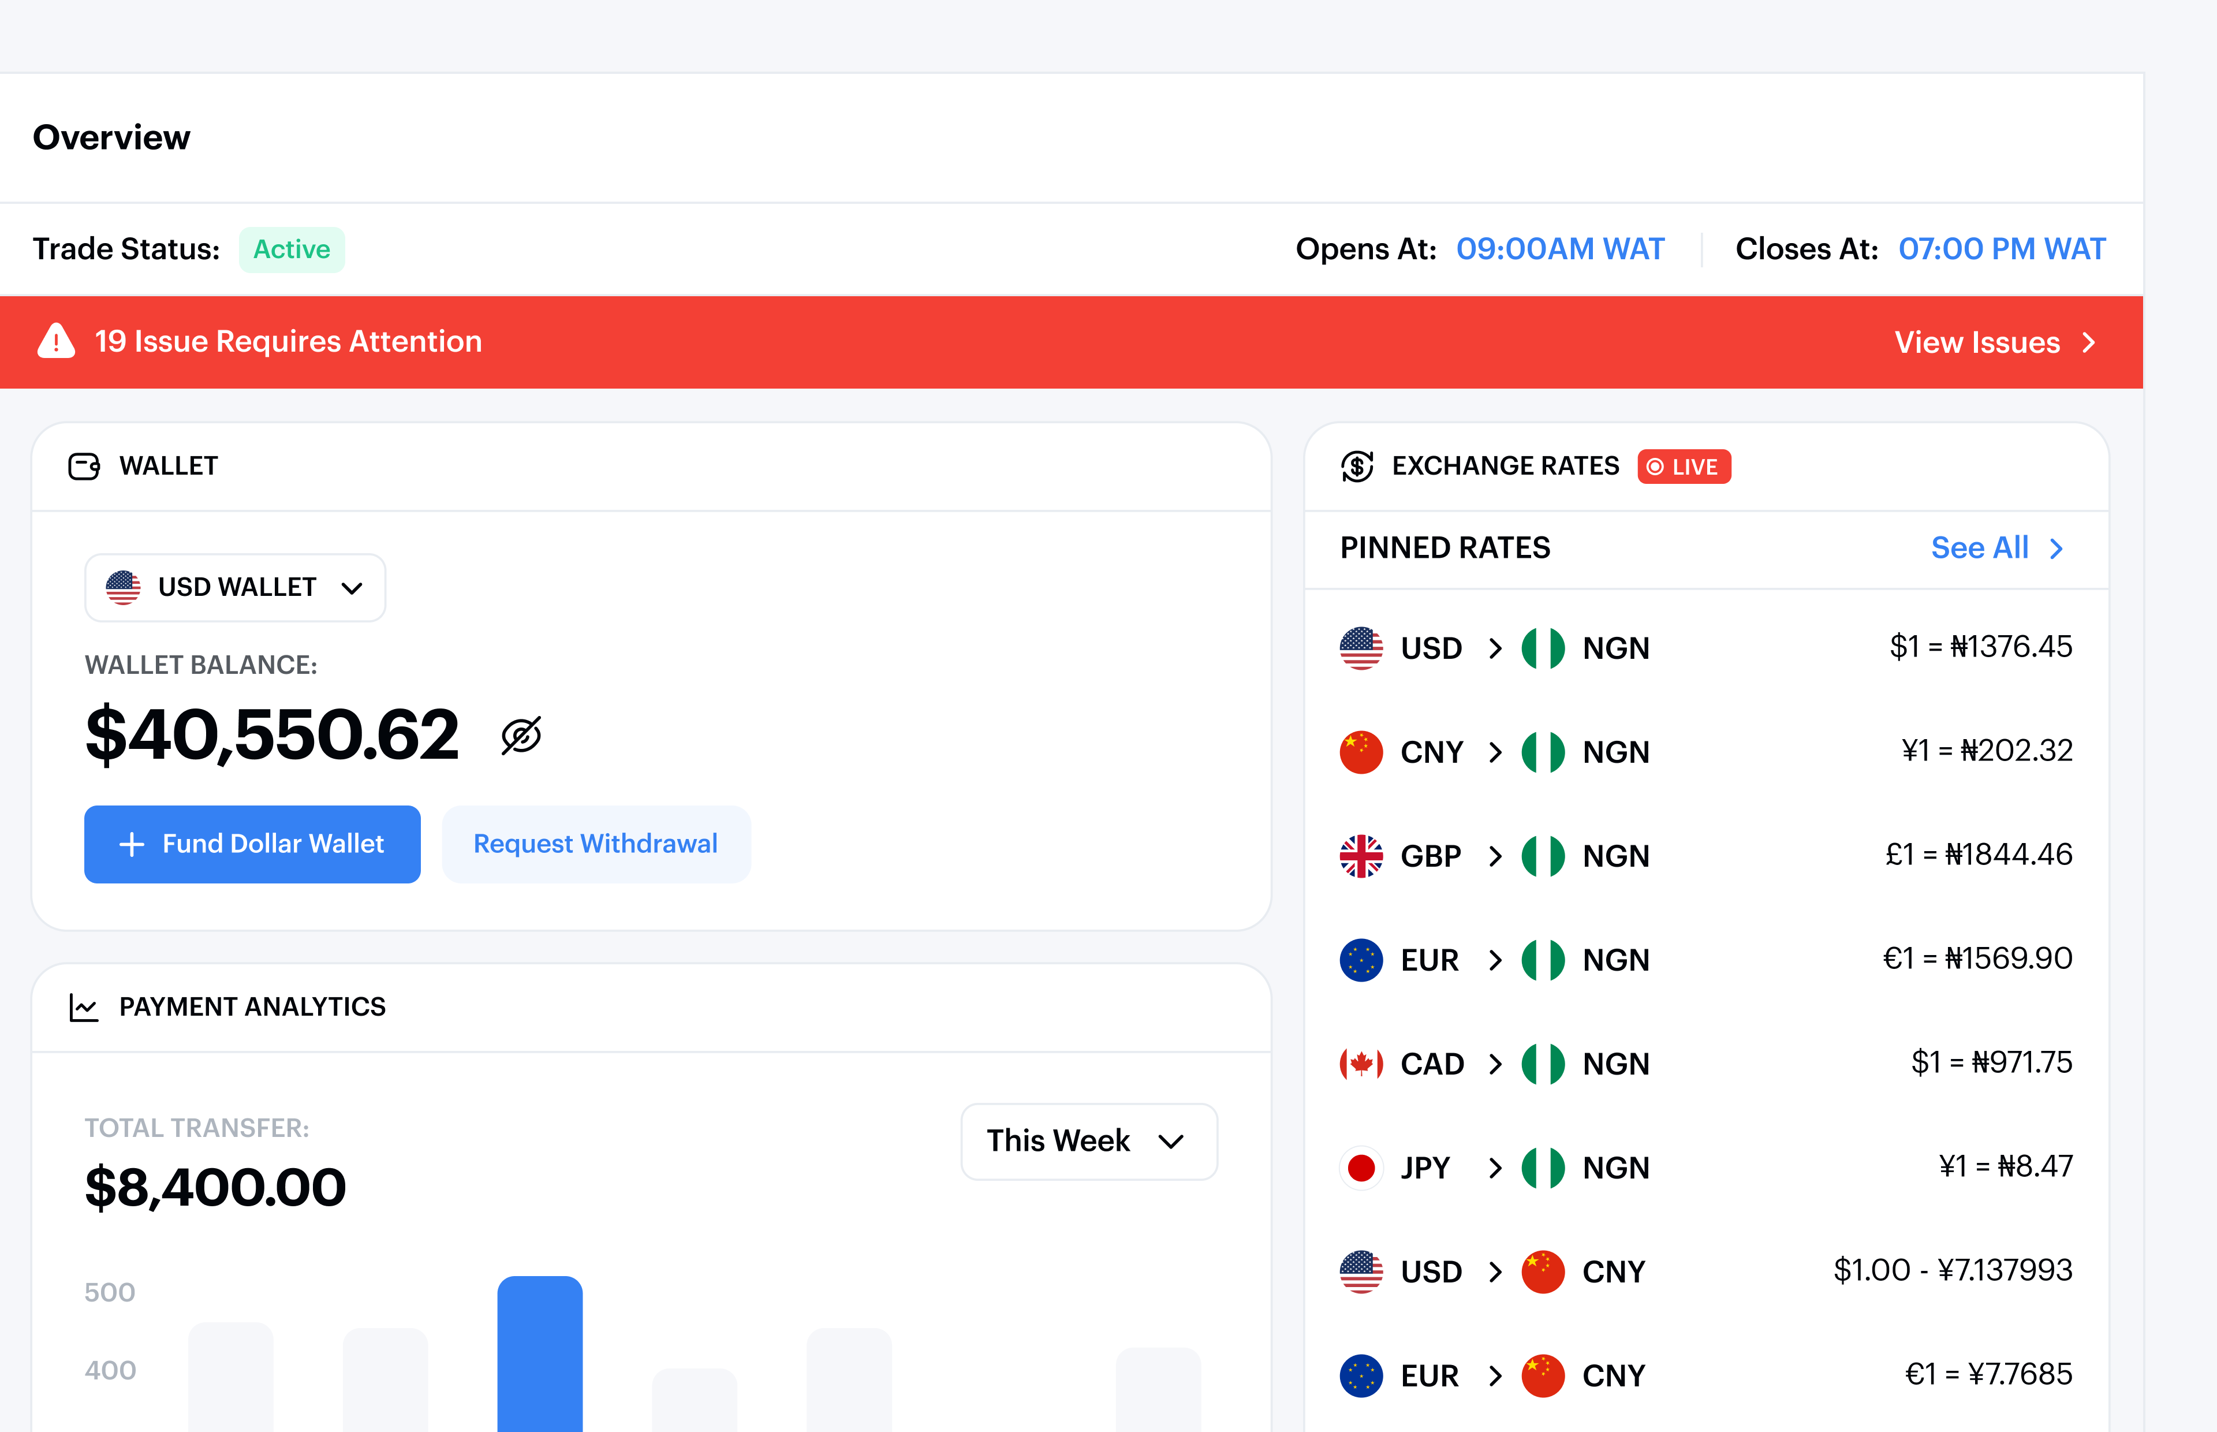Screen dimensions: 2217x1432
Task: Click the rate $1.00 - ¥7.137993
Action: pyautogui.click(x=1952, y=1270)
